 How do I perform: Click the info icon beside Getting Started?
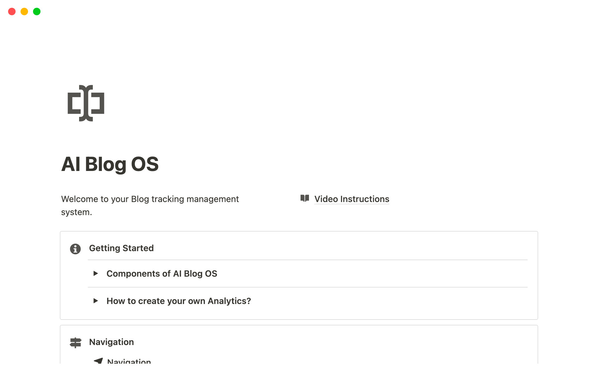(75, 249)
